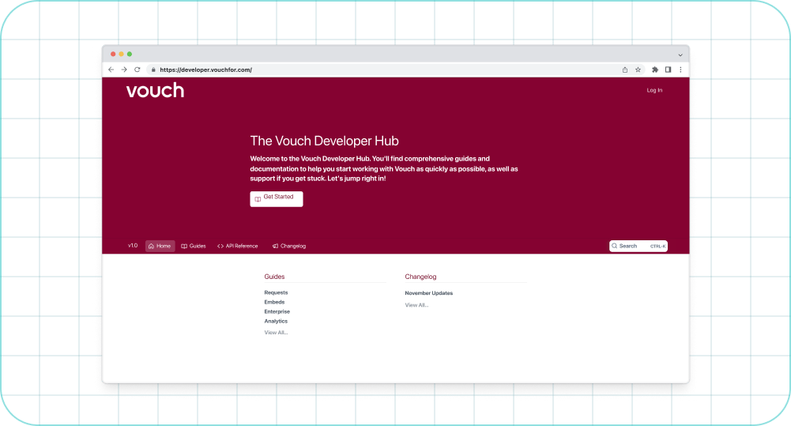Screen dimensions: 791x426
Task: Open the Guides section heading
Action: (274, 277)
